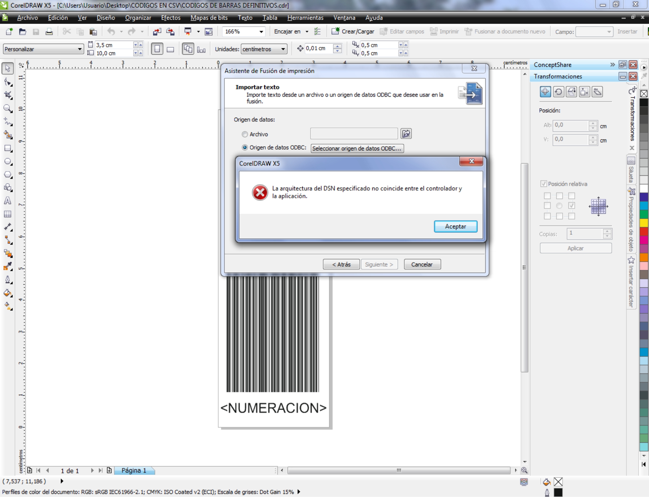Screen dimensions: 649x497
Task: Click Aceptar in error dialog
Action: [x=455, y=227]
